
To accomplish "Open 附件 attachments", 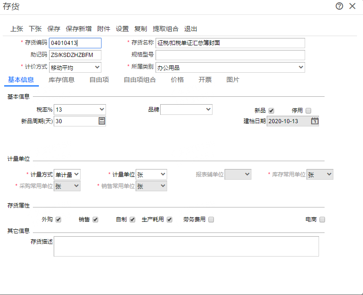I will pos(104,29).
